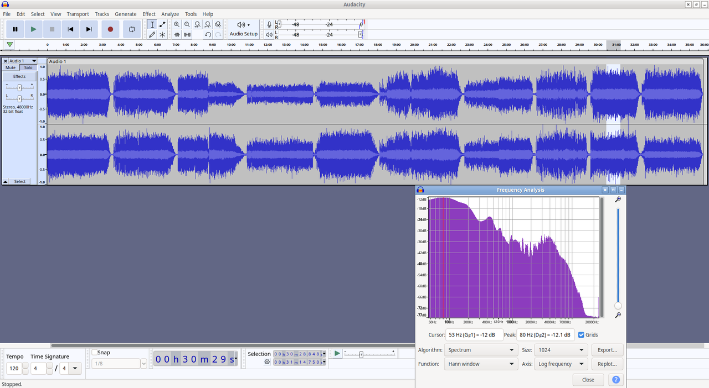The image size is (709, 388).
Task: Solo the Audio 1 track
Action: click(28, 67)
